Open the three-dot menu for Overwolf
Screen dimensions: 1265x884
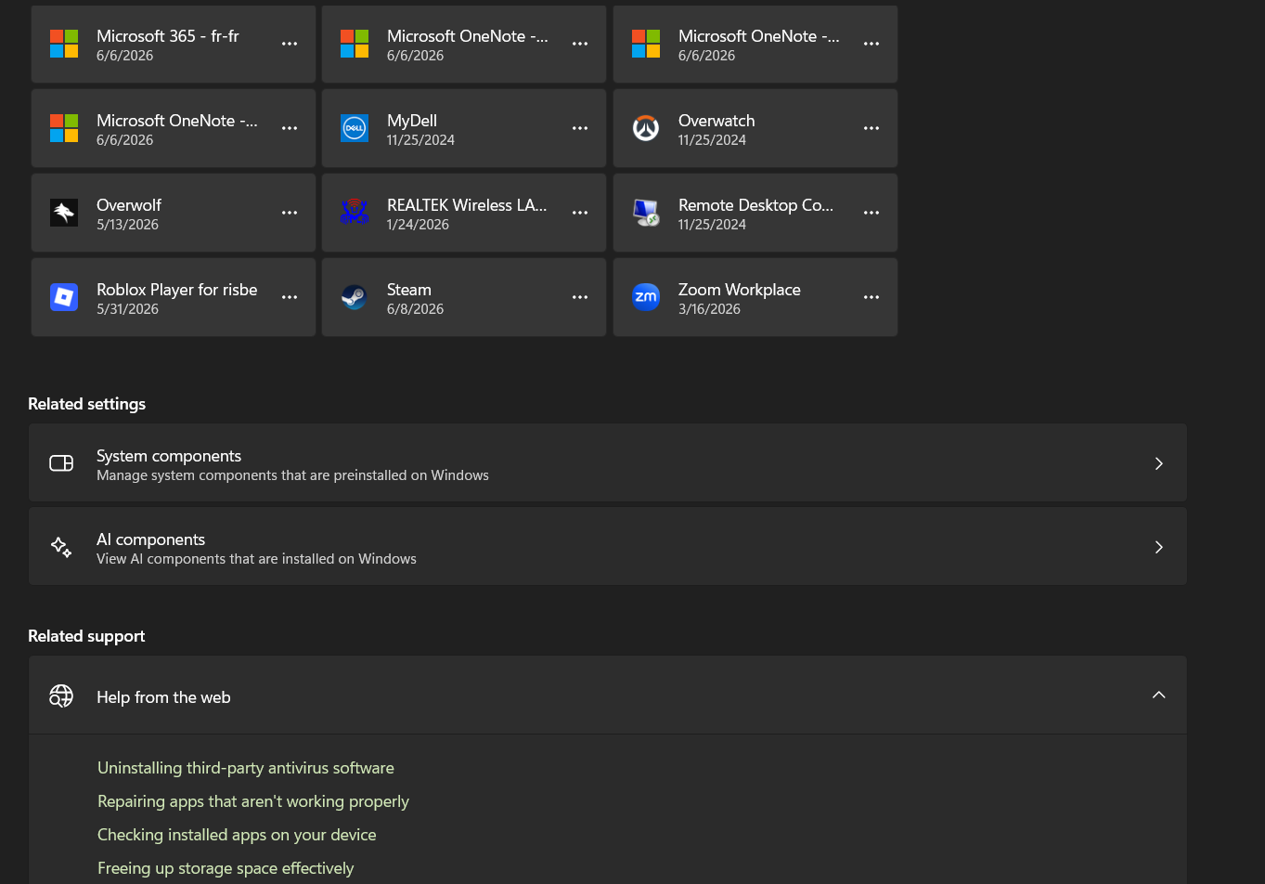point(290,213)
